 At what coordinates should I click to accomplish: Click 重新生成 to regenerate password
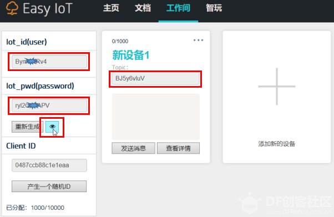pyautogui.click(x=28, y=127)
